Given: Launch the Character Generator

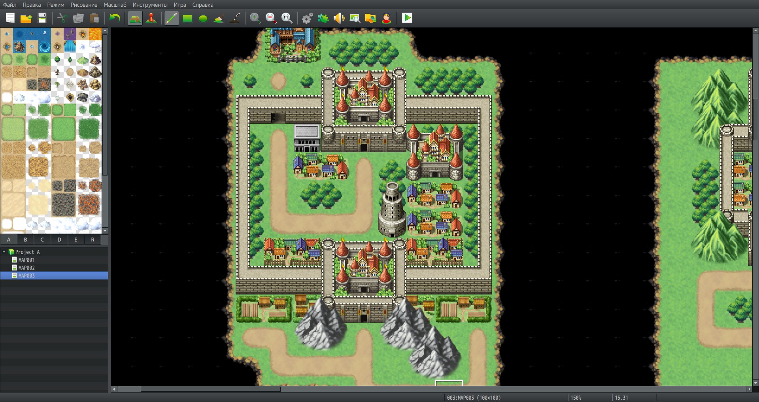Looking at the screenshot, I should (x=386, y=18).
